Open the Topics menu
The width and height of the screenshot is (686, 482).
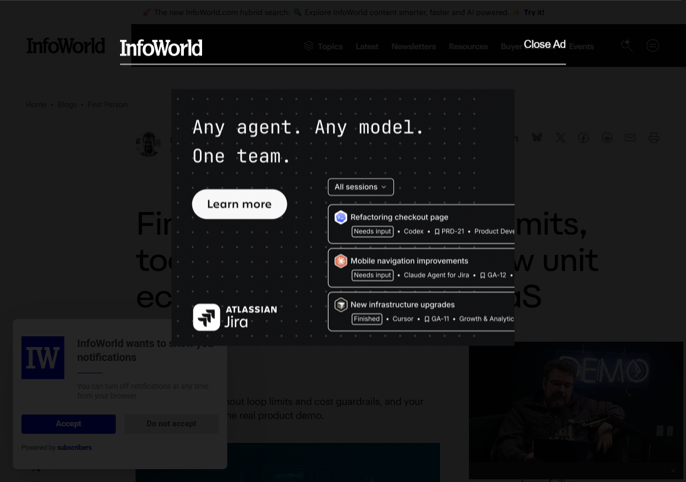[x=324, y=47]
